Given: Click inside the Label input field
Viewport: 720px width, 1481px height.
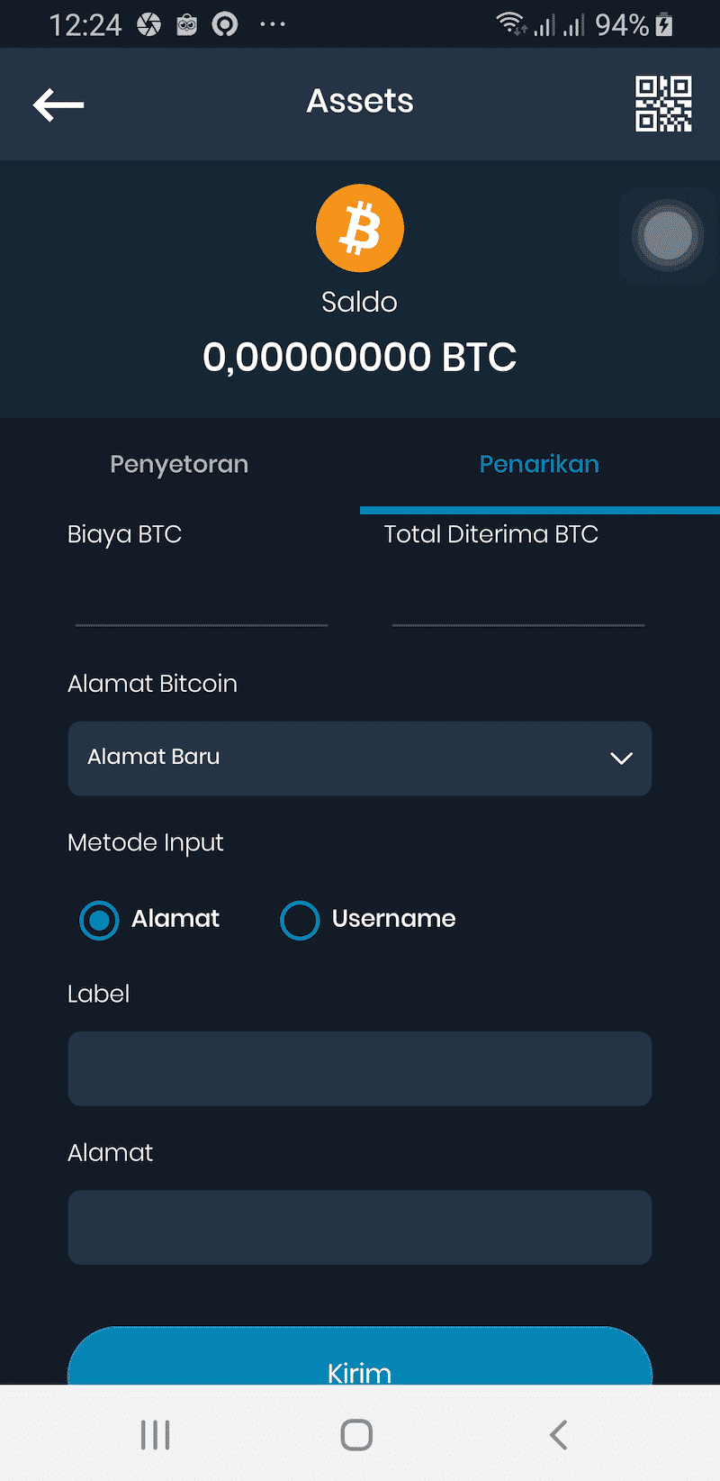Looking at the screenshot, I should pos(360,1068).
